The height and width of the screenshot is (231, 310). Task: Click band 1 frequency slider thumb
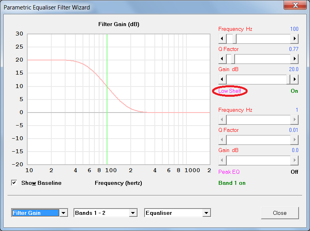[x=235, y=39]
